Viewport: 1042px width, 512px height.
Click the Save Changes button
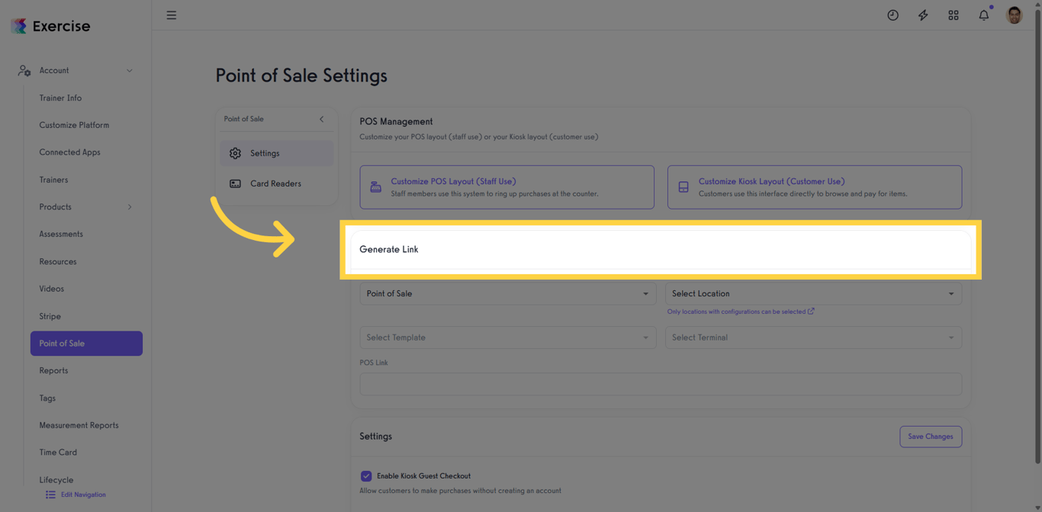point(931,437)
